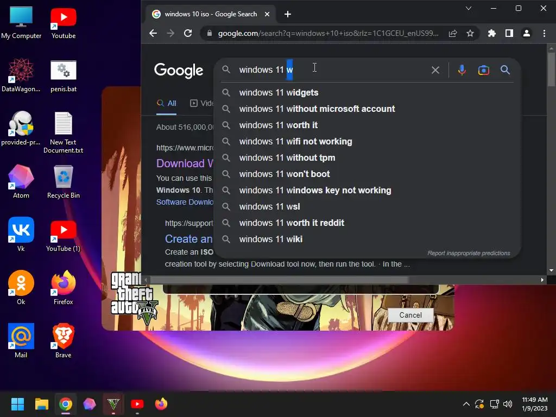Image resolution: width=556 pixels, height=417 pixels.
Task: Select Atom desktop shortcut
Action: (21, 181)
